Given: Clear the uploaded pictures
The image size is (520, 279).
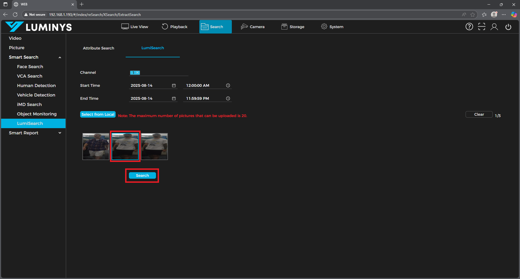Looking at the screenshot, I should pyautogui.click(x=479, y=114).
